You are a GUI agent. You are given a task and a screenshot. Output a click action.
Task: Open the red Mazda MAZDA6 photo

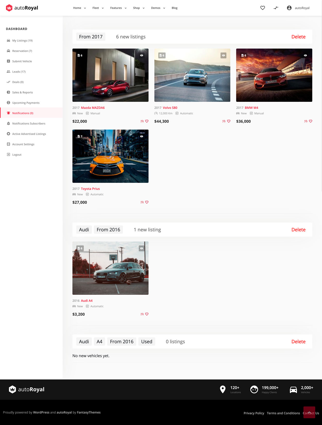tap(111, 75)
